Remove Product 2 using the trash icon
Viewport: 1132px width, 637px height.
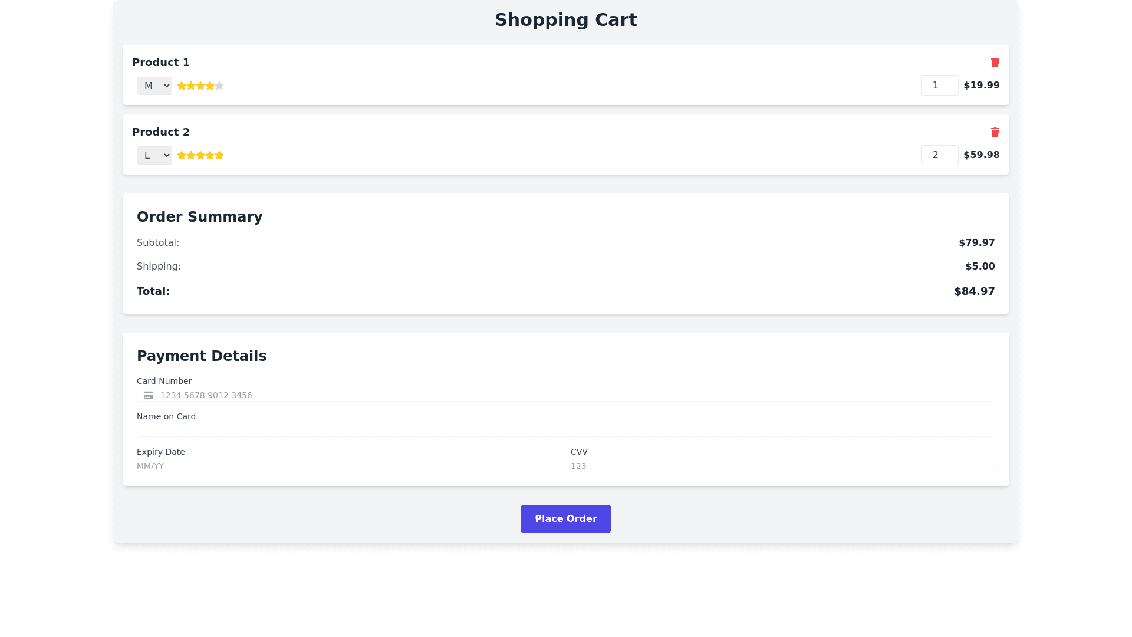click(995, 132)
